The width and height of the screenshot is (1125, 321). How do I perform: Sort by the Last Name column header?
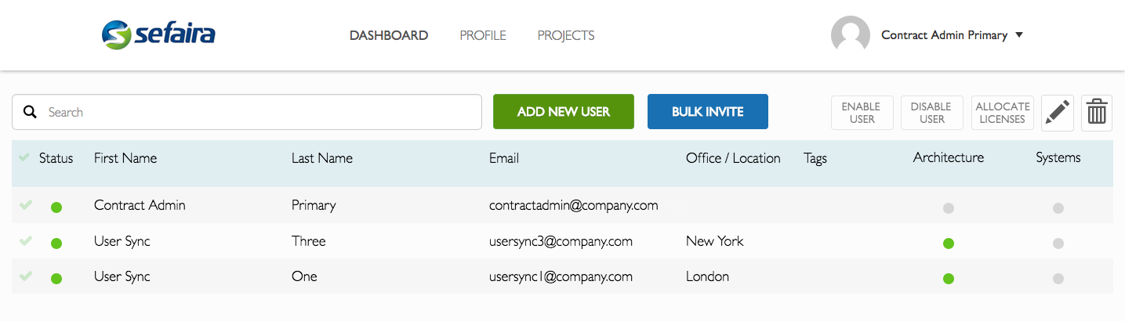pyautogui.click(x=322, y=158)
